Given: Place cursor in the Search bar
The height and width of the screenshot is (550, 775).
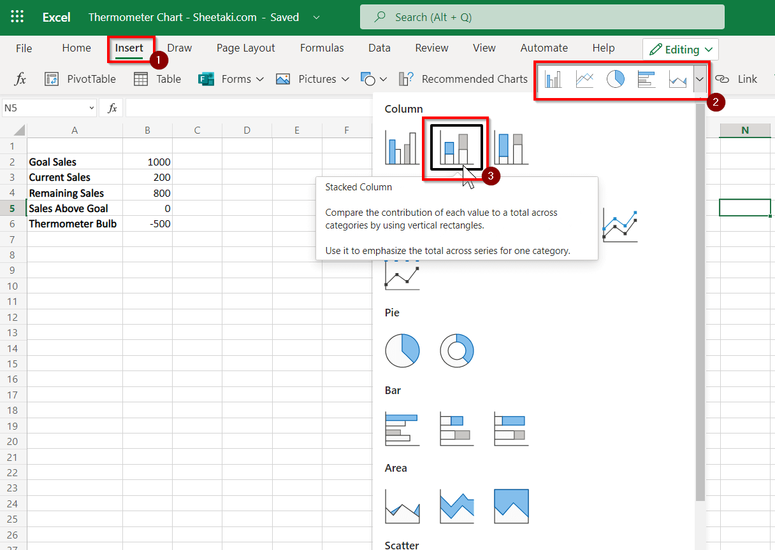Looking at the screenshot, I should click(x=542, y=17).
